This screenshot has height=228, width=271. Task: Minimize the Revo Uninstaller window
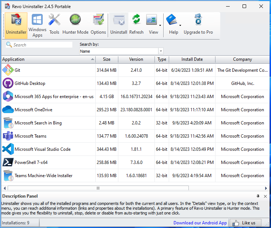tap(228, 6)
